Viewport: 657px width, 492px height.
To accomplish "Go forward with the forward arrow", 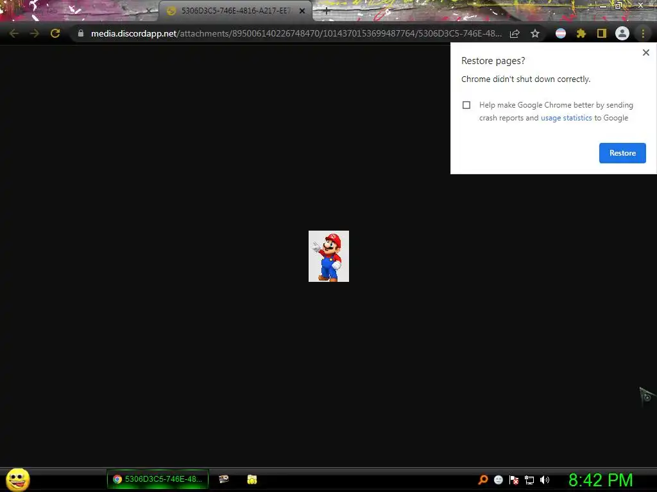I will click(x=35, y=33).
